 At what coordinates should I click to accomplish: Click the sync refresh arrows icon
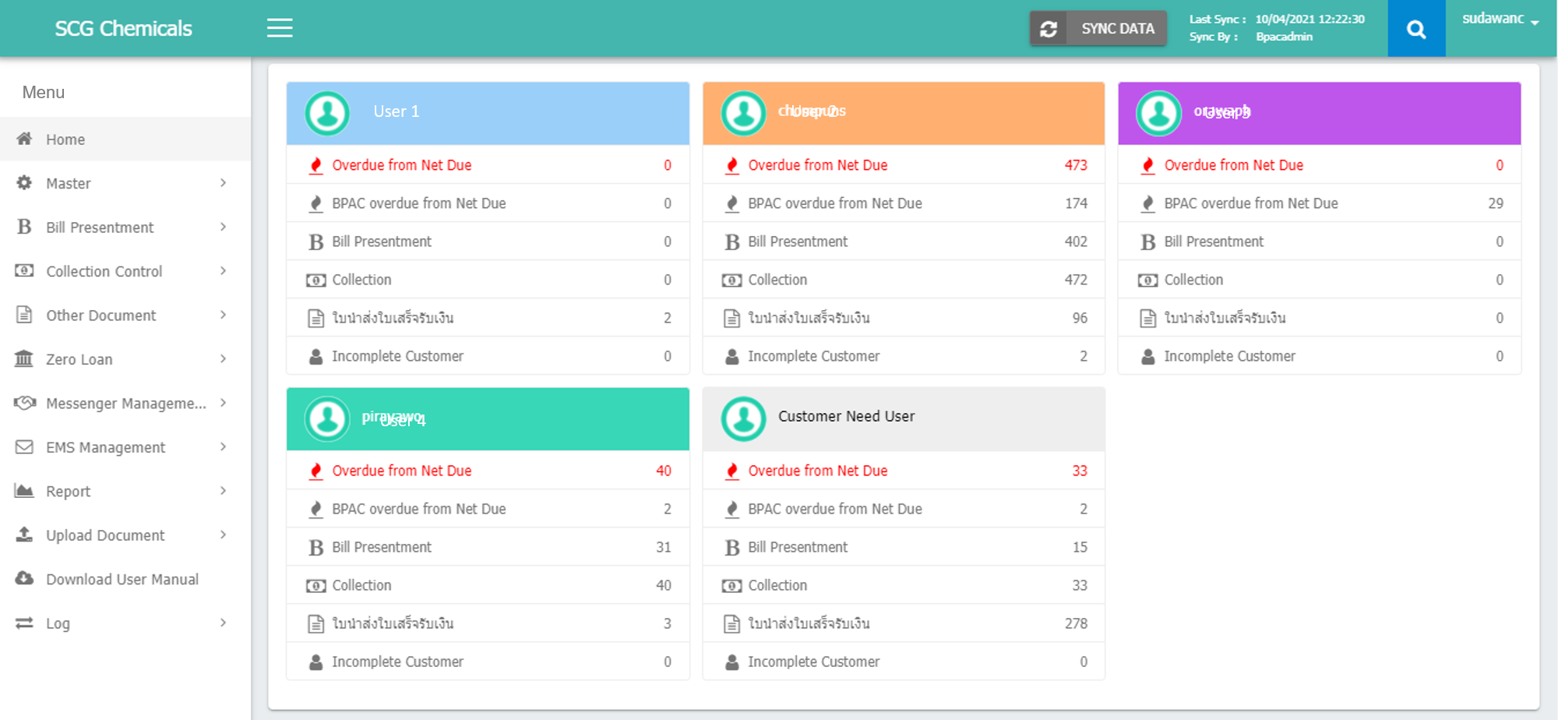1049,29
